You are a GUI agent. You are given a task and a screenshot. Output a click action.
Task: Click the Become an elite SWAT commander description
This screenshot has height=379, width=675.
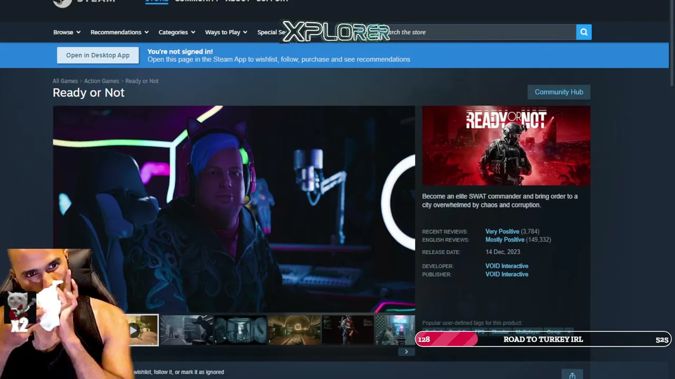(x=500, y=201)
